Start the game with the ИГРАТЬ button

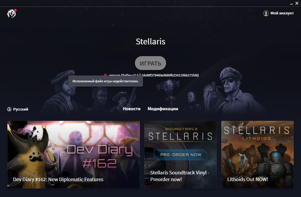pos(150,63)
